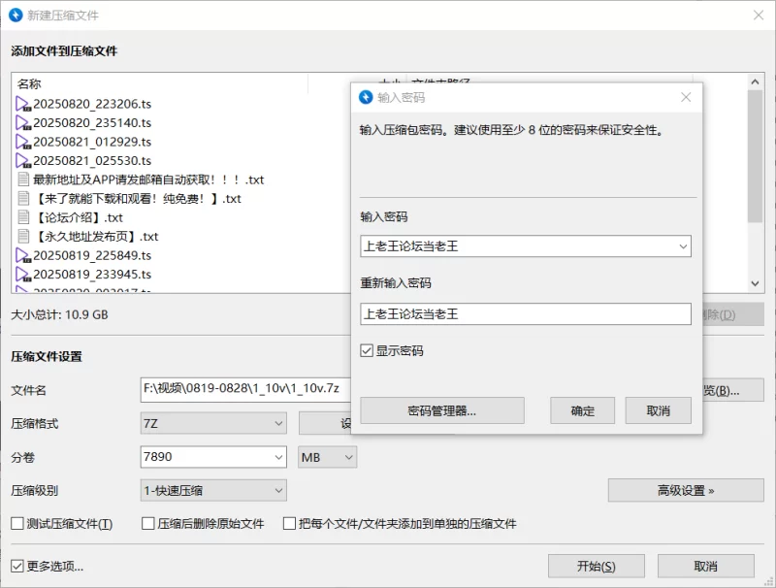Click the text file icon of 【永久地址发布页】.txt
The image size is (776, 588).
point(24,236)
